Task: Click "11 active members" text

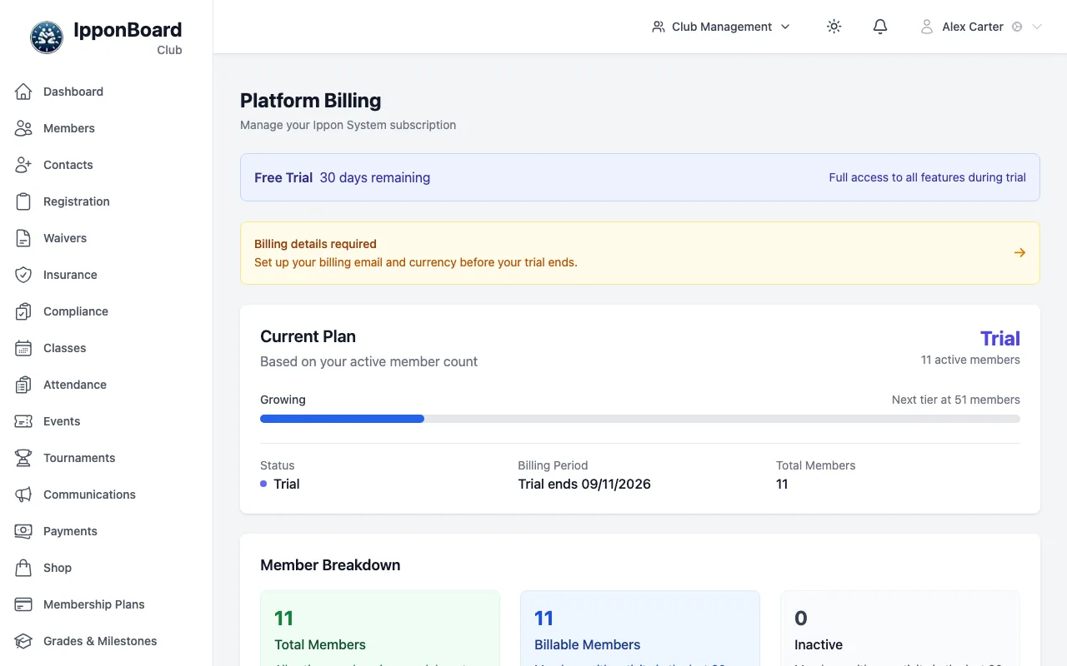Action: [970, 360]
